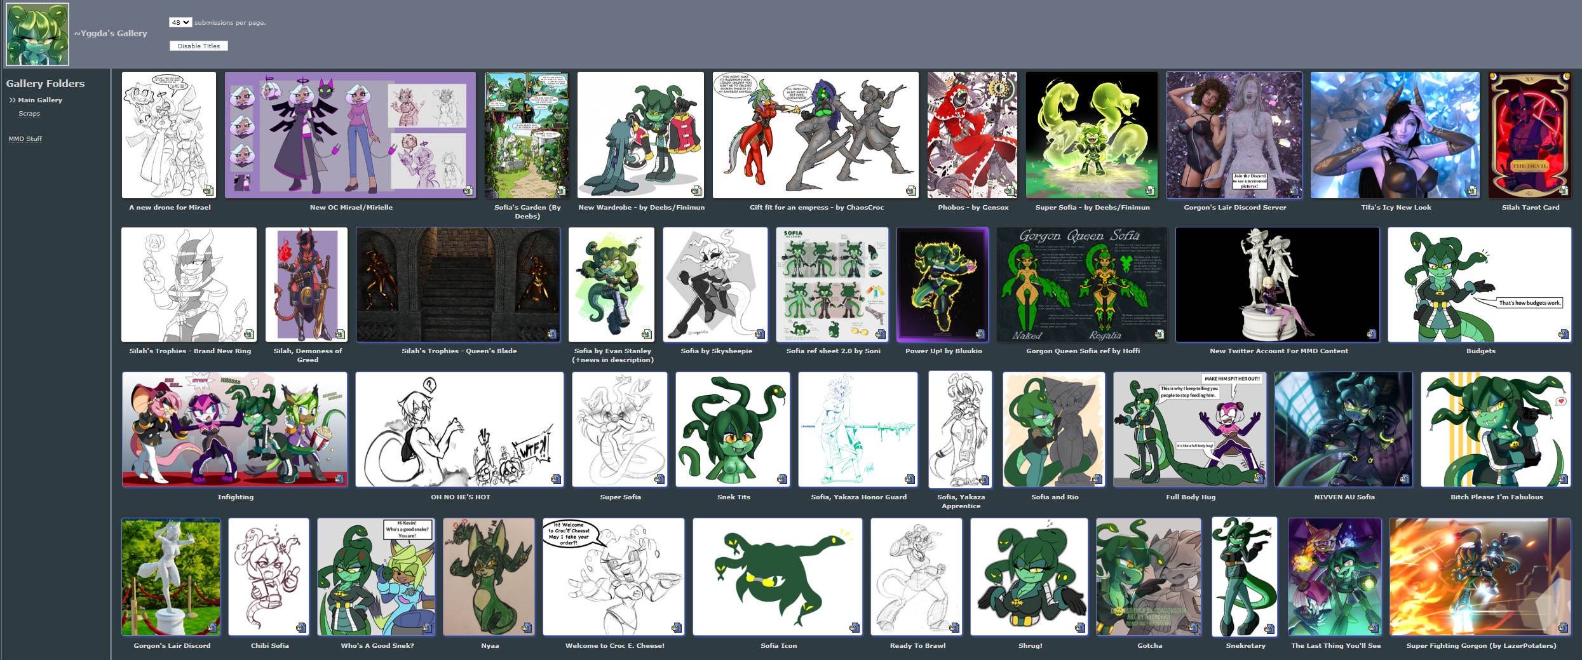Click the ~Yggda's Gallery heading text
This screenshot has height=660, width=1582.
tap(111, 33)
